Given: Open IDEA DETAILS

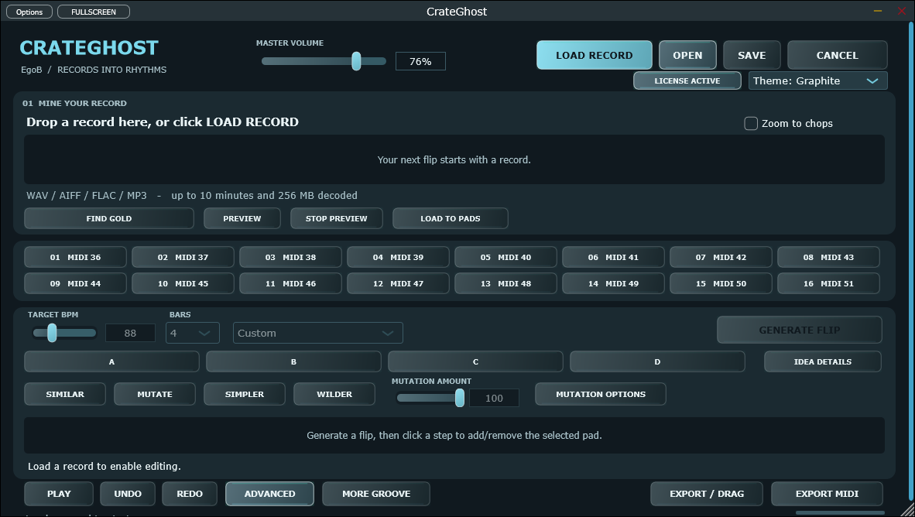Looking at the screenshot, I should [823, 361].
